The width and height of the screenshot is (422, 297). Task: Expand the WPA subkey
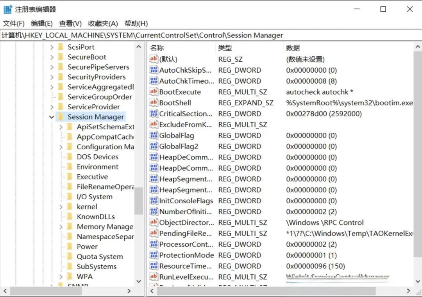[x=61, y=277]
